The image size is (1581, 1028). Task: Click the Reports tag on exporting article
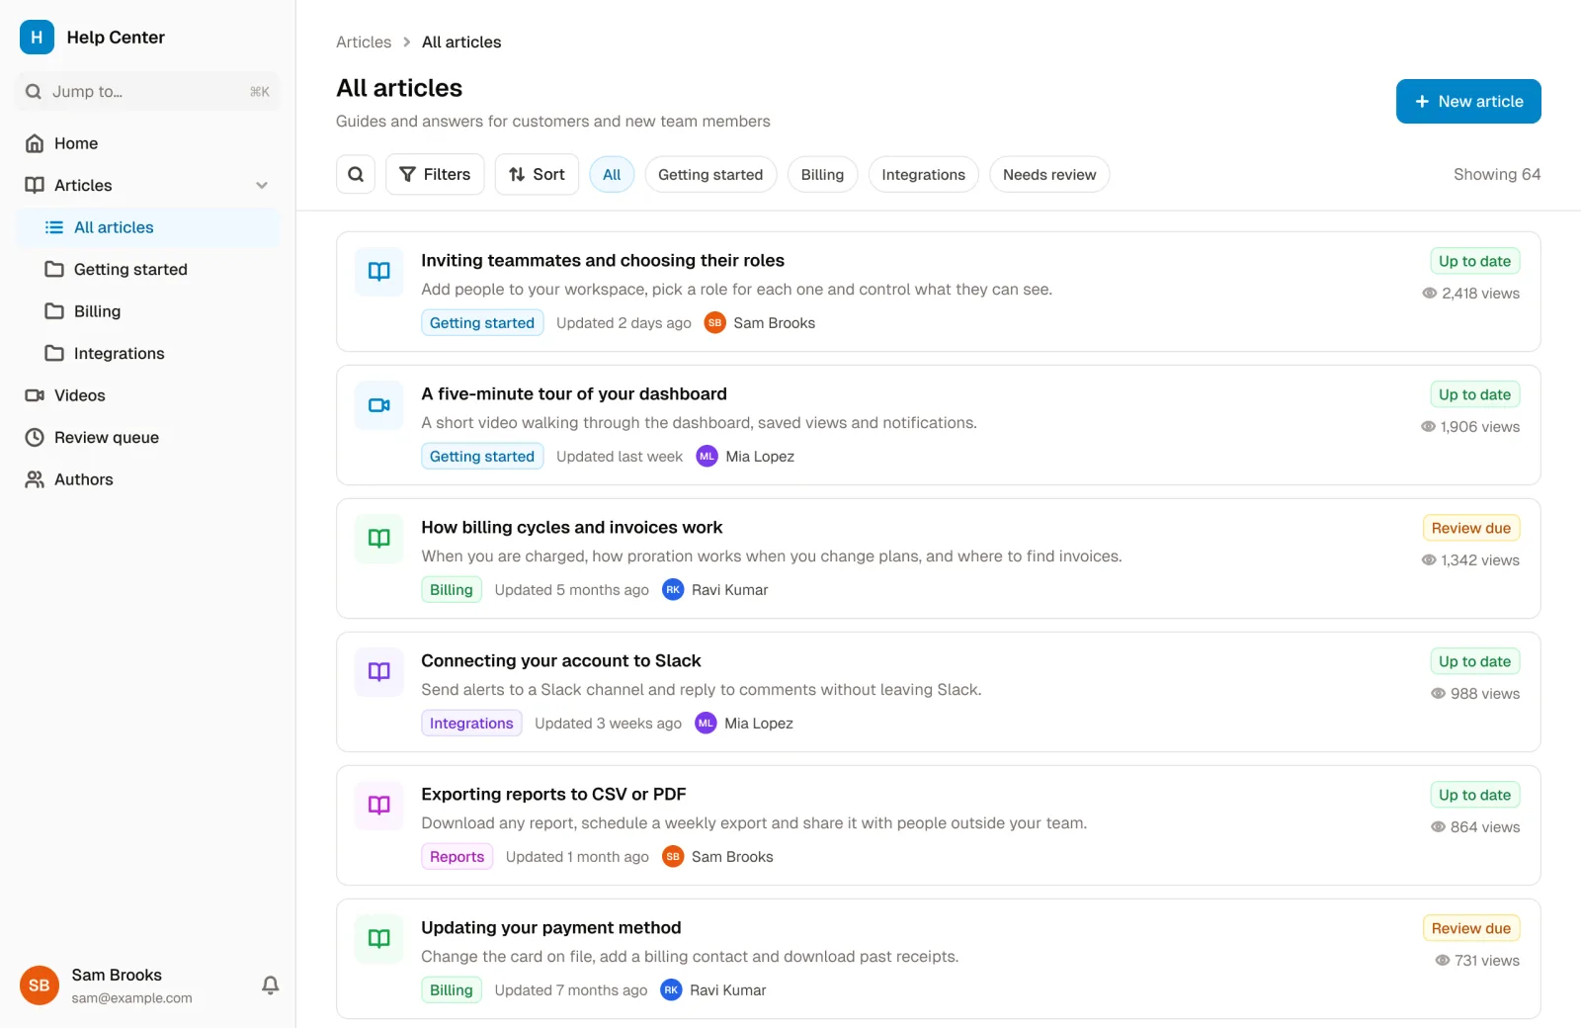[x=457, y=856]
